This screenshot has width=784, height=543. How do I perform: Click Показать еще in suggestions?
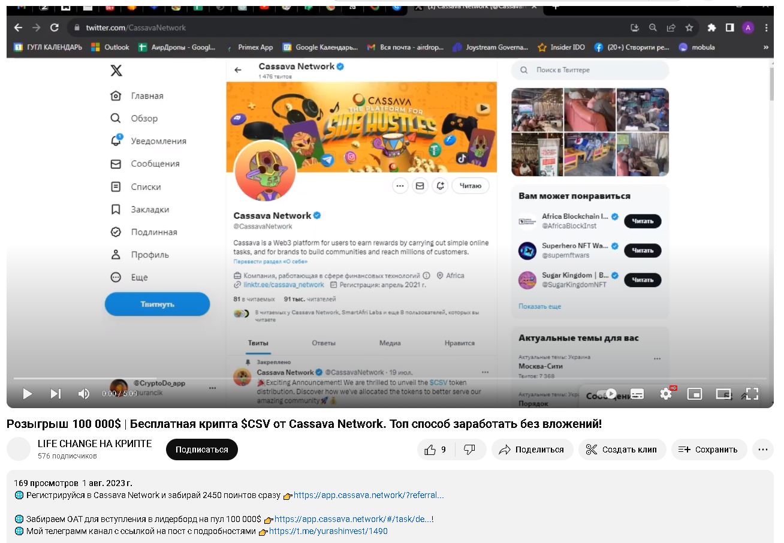(540, 306)
